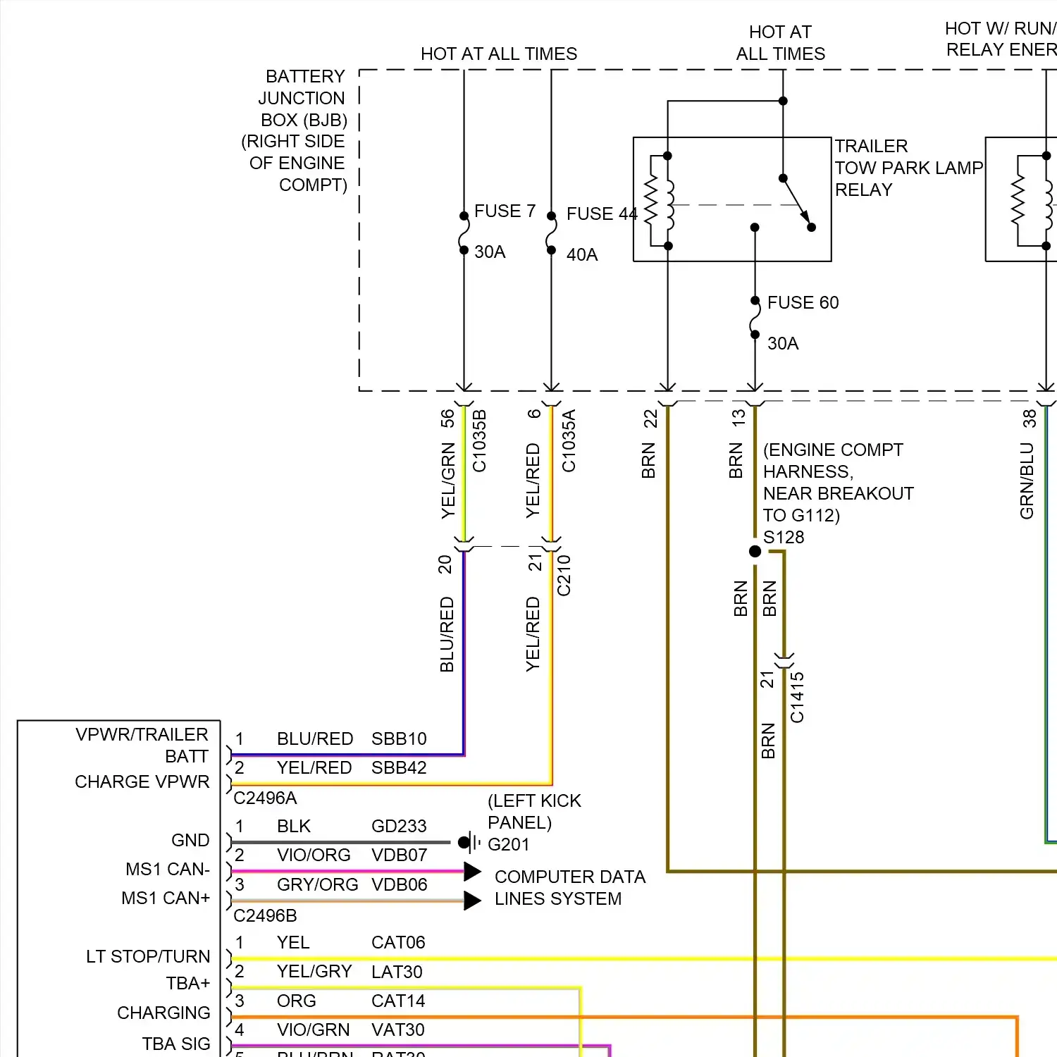Click circuit code VAT30
This screenshot has width=1057, height=1057.
[x=397, y=1030]
